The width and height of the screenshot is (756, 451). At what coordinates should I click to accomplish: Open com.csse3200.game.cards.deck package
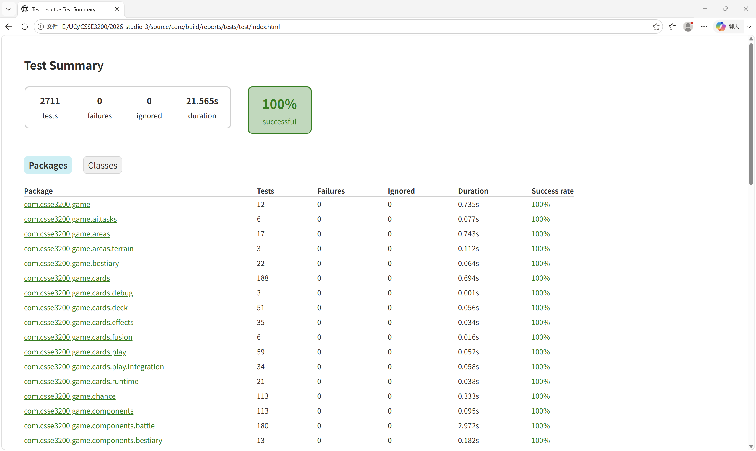pos(76,308)
